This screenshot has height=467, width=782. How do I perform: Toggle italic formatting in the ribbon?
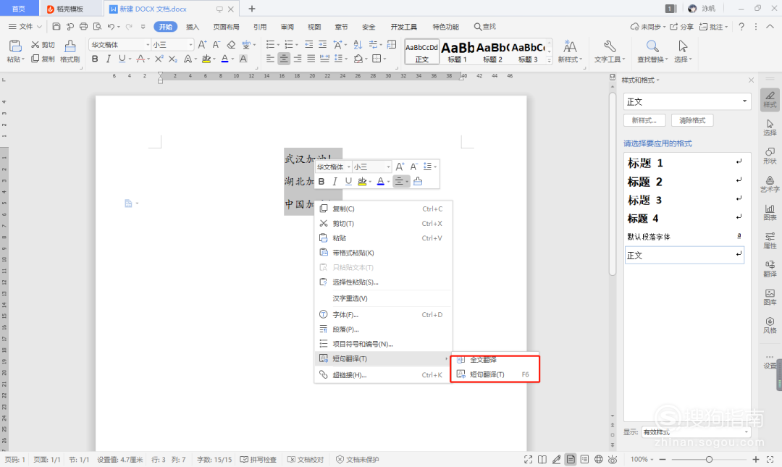point(108,59)
